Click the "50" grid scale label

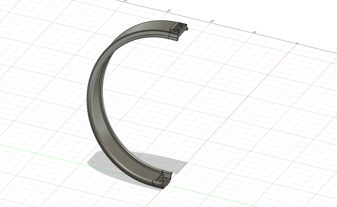254,32
